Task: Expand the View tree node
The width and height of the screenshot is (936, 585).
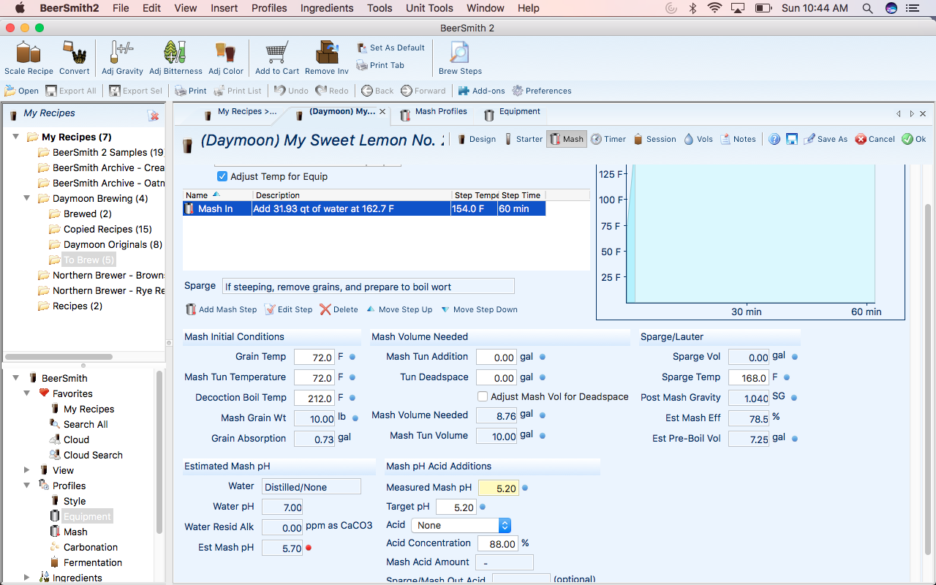Action: click(x=27, y=470)
